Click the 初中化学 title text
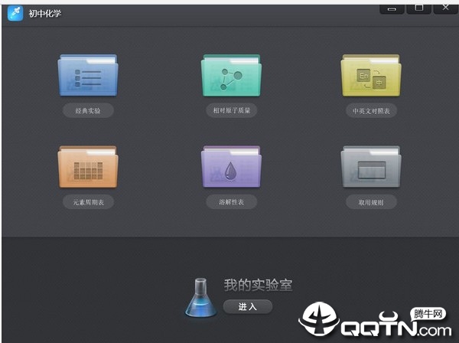Viewport: 459px width, 343px height. [x=45, y=14]
